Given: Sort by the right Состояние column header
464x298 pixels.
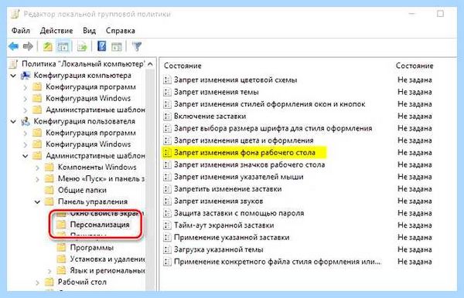Looking at the screenshot, I should coord(415,66).
